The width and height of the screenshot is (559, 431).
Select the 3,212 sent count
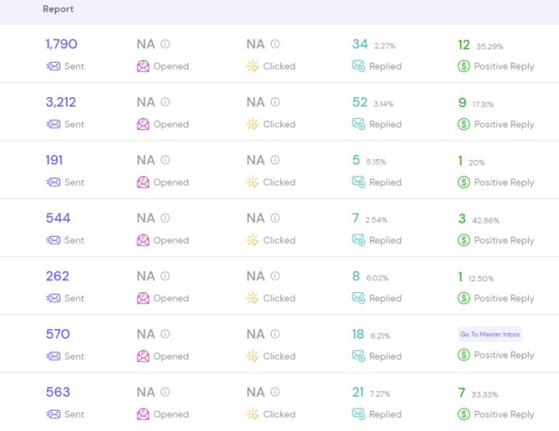point(61,102)
